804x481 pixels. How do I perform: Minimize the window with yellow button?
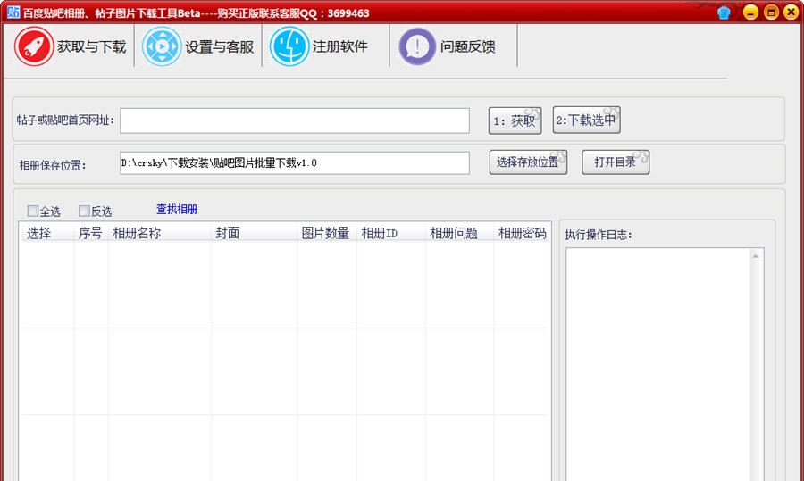coord(750,12)
